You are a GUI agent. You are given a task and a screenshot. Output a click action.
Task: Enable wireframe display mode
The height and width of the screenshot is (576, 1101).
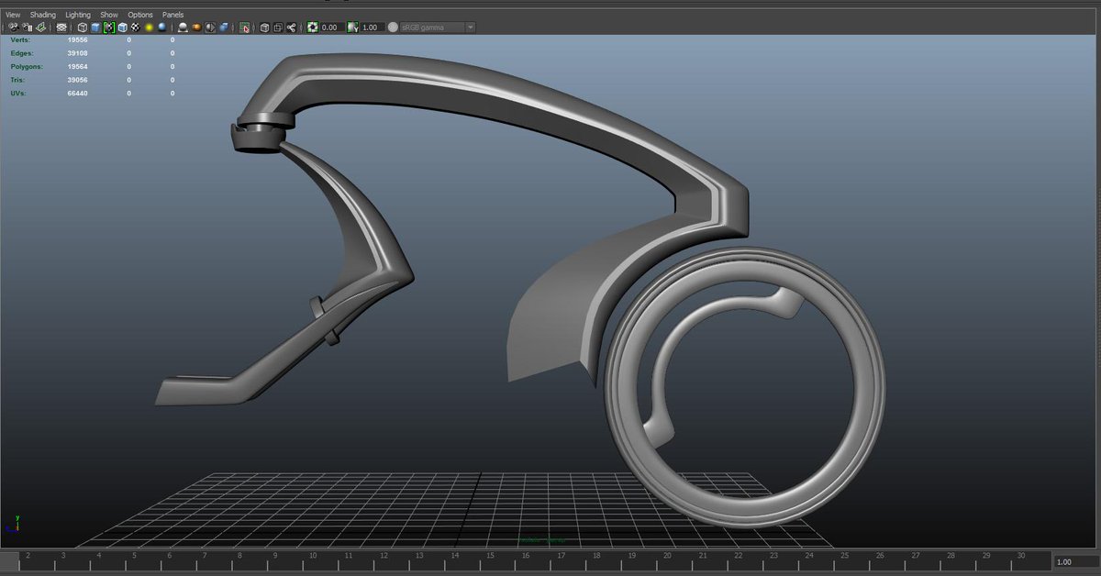click(x=81, y=28)
